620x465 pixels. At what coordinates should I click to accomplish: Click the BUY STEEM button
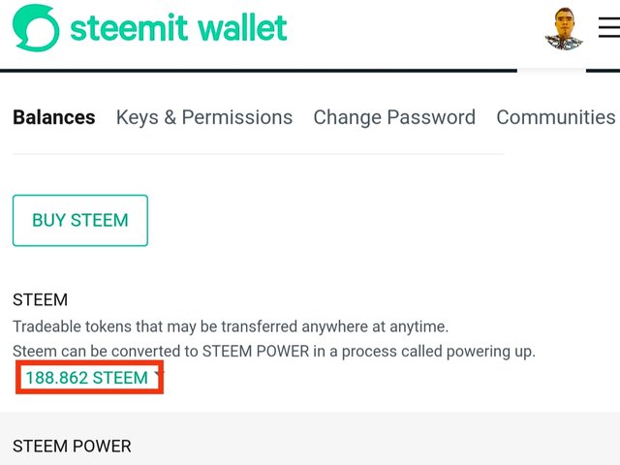tap(80, 220)
